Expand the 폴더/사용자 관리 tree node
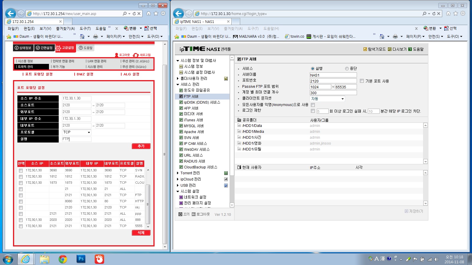This screenshot has height=265, width=472. pos(178,79)
